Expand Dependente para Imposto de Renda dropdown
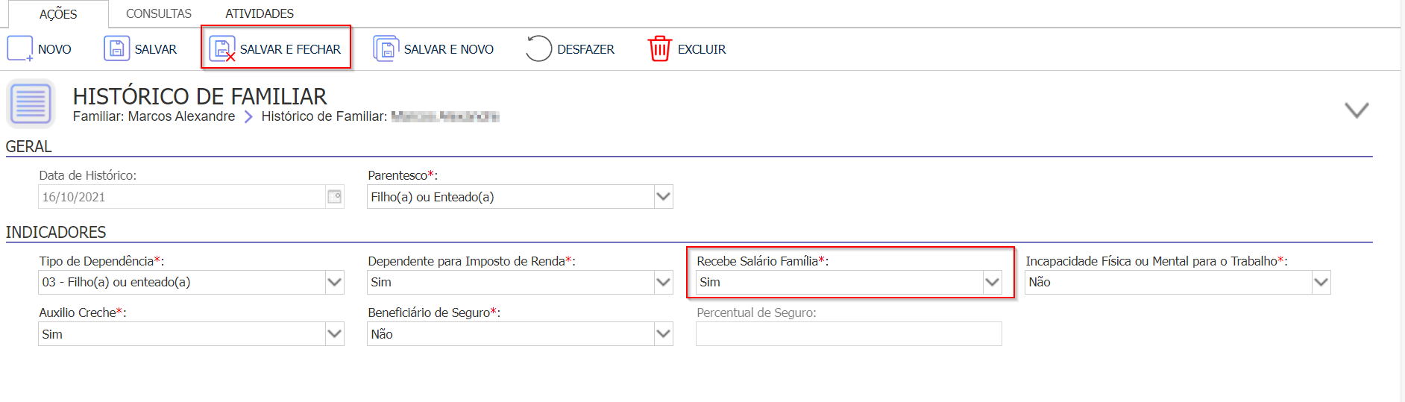 (x=663, y=283)
